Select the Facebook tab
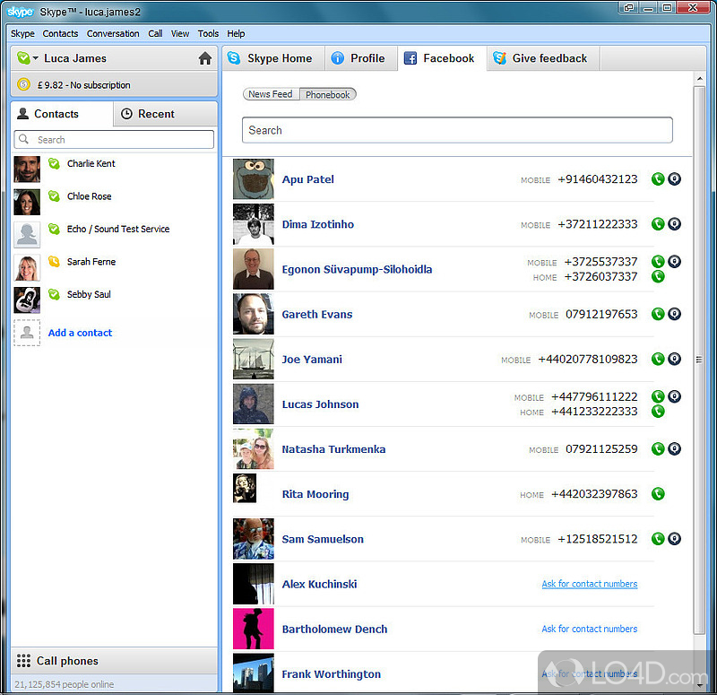 click(x=442, y=58)
